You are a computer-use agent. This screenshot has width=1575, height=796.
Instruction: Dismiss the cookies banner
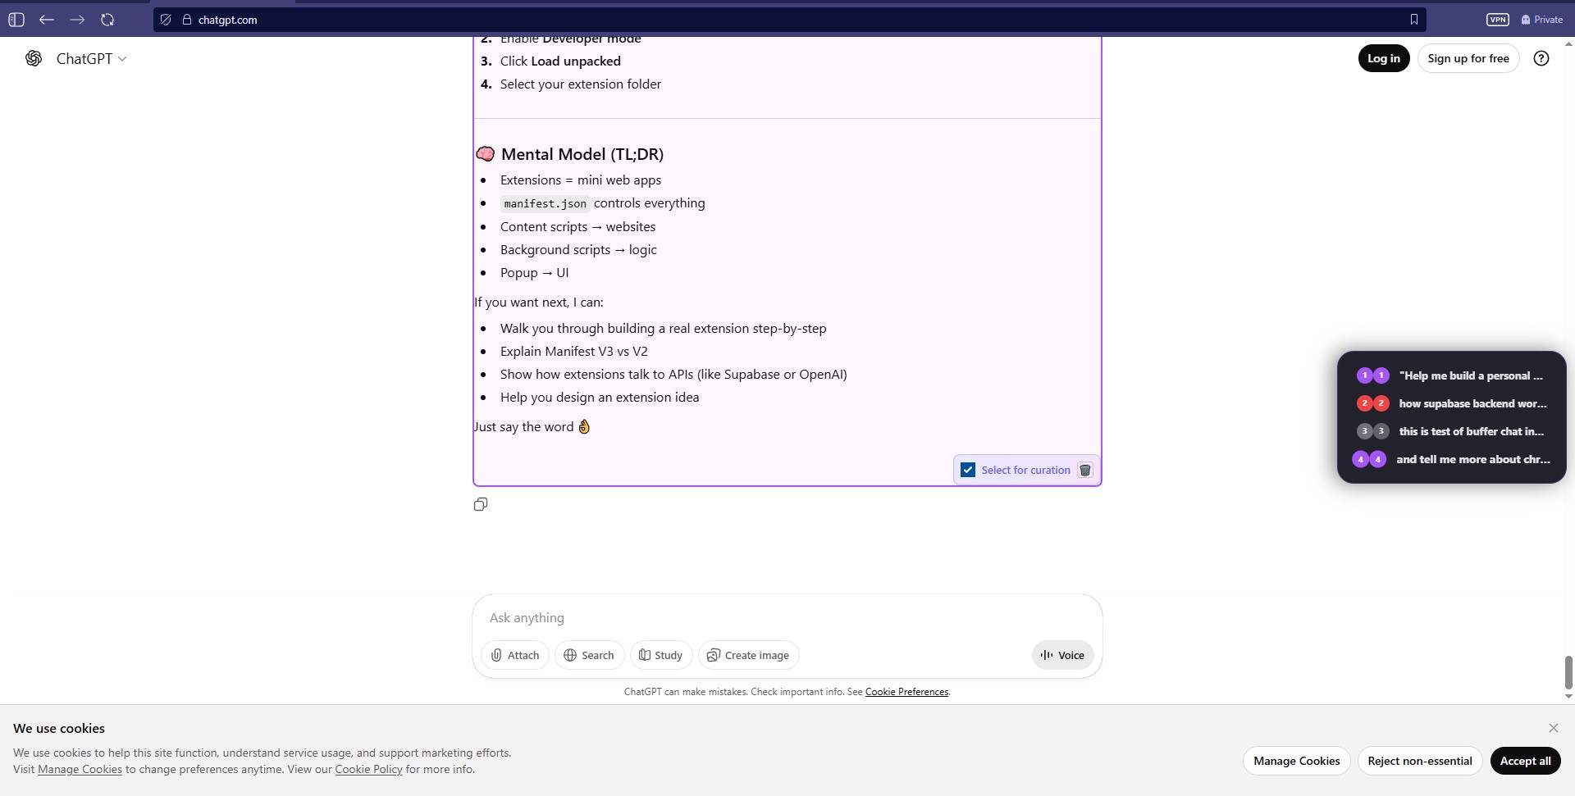(x=1554, y=728)
